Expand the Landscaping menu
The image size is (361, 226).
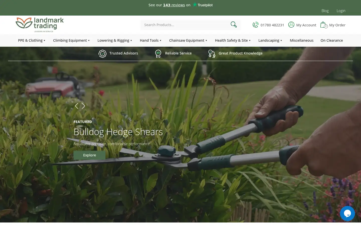point(270,40)
